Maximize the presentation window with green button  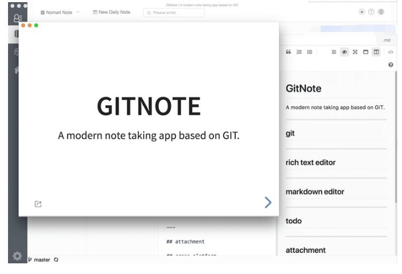[36, 25]
